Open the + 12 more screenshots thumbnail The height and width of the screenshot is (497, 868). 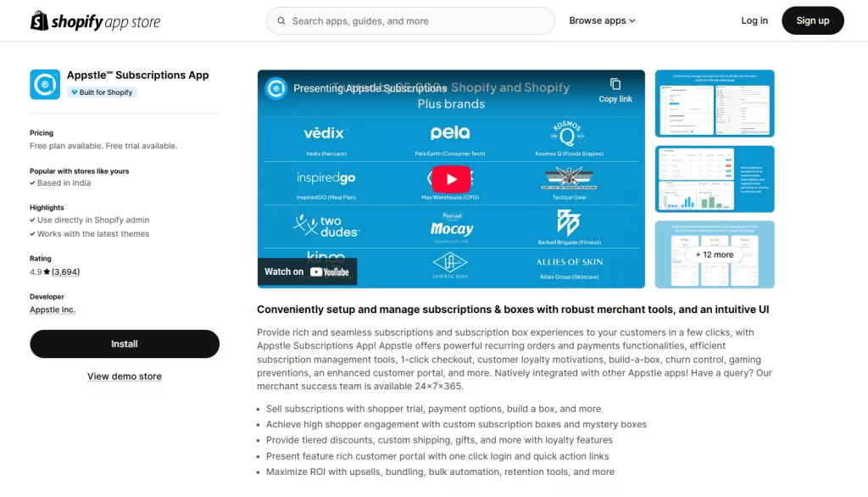[x=715, y=254]
